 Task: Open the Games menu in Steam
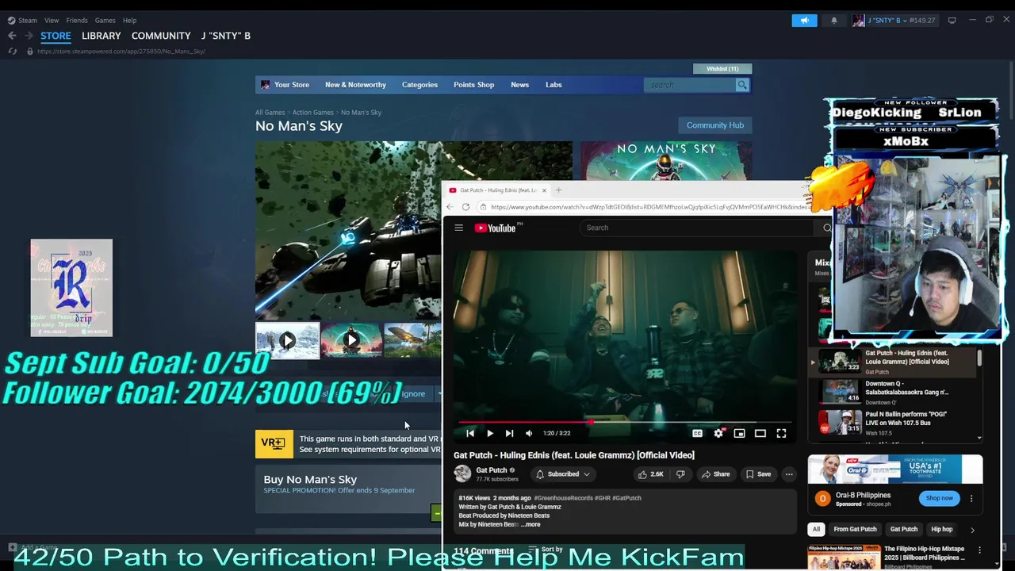pyautogui.click(x=105, y=21)
